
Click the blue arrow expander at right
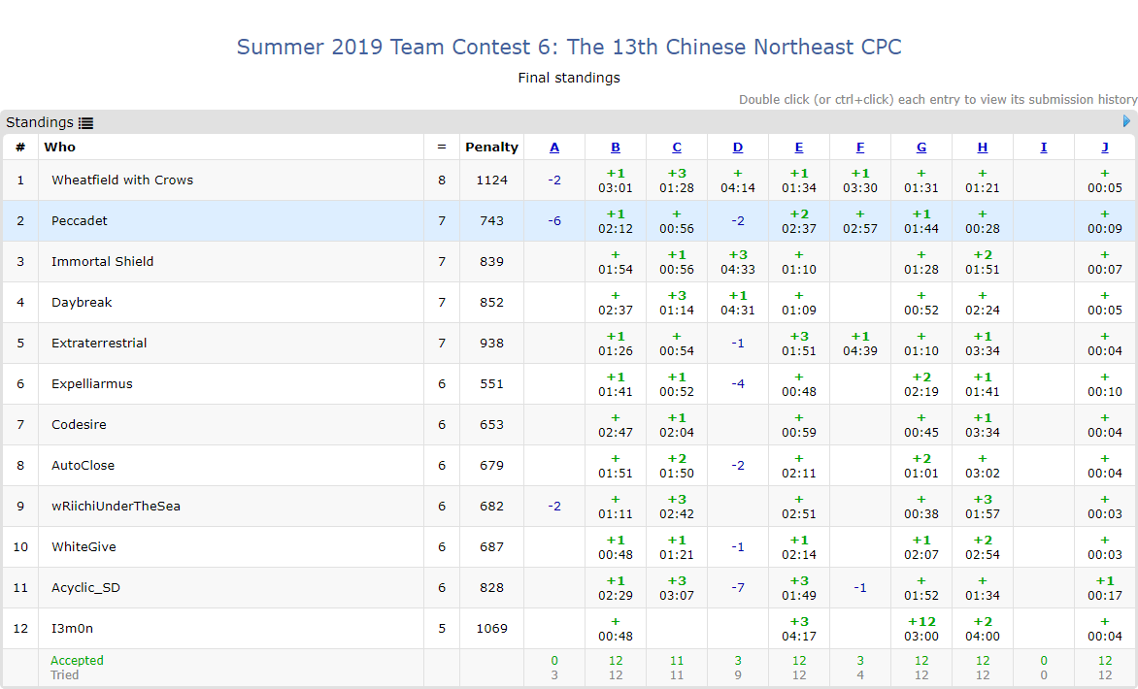(x=1126, y=121)
